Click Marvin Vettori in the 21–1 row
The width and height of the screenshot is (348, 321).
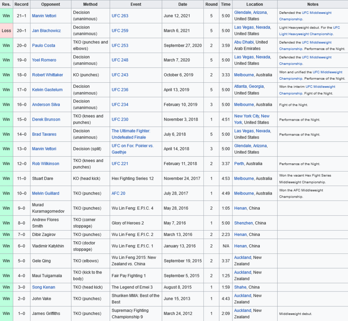(x=44, y=16)
